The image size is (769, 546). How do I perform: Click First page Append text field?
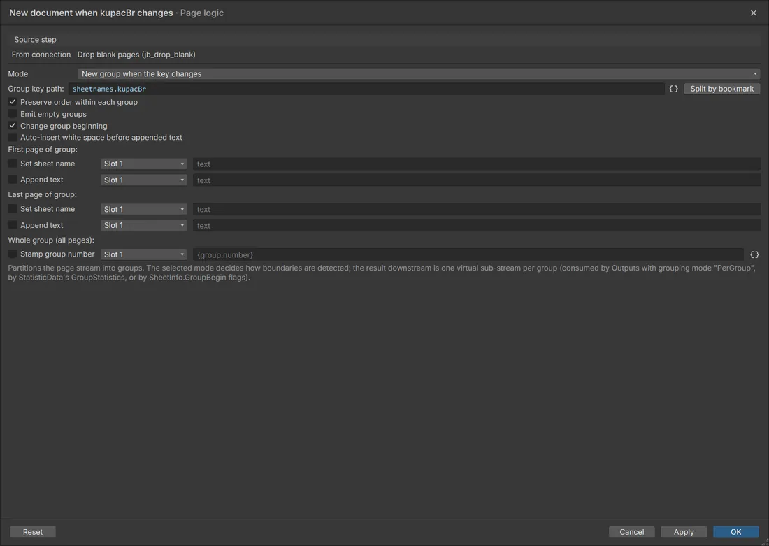(477, 180)
